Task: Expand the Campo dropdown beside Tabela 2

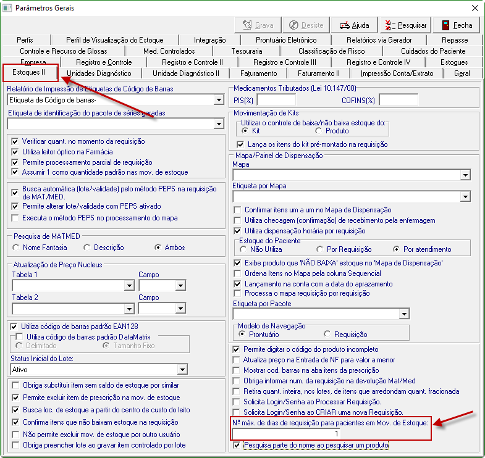Action: (180, 309)
